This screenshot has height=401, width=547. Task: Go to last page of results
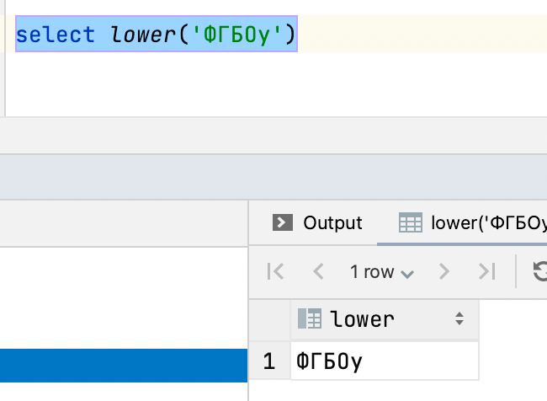[x=487, y=271]
